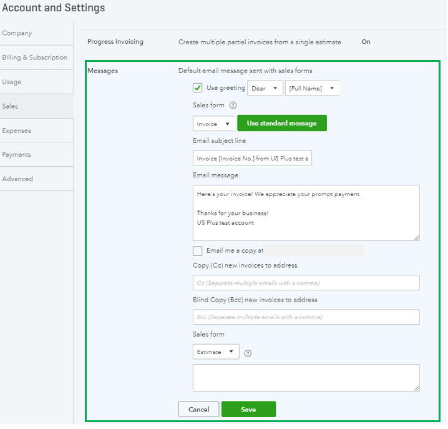Click the Use standard message button

(x=281, y=124)
